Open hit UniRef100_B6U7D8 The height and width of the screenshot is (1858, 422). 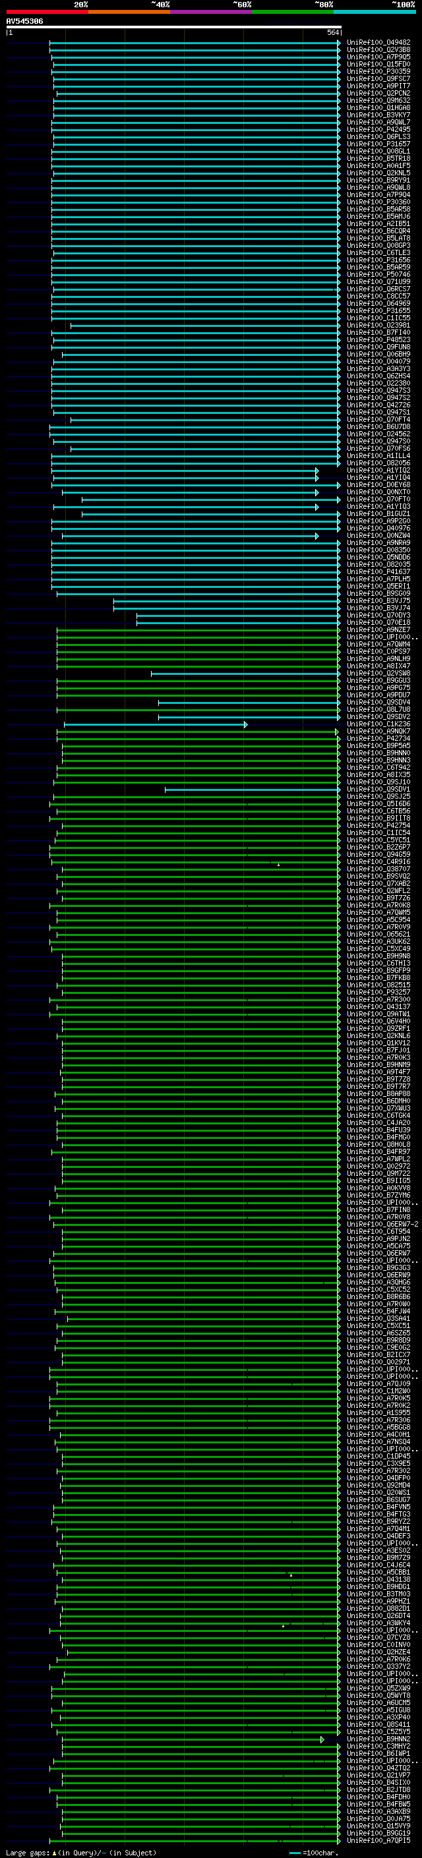click(378, 427)
